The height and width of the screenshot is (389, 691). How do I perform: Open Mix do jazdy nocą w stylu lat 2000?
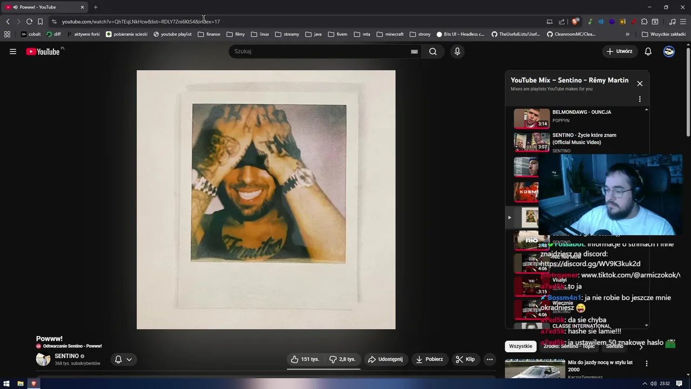click(600, 366)
